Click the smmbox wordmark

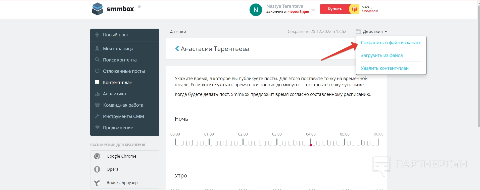coord(120,9)
